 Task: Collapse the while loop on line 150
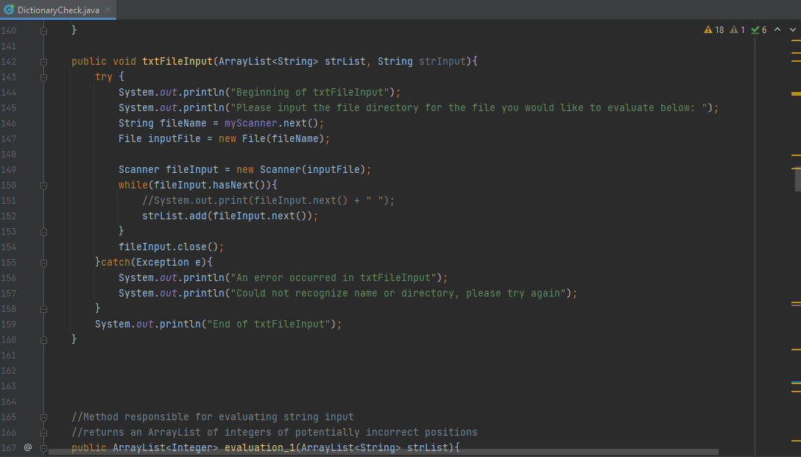(x=43, y=185)
